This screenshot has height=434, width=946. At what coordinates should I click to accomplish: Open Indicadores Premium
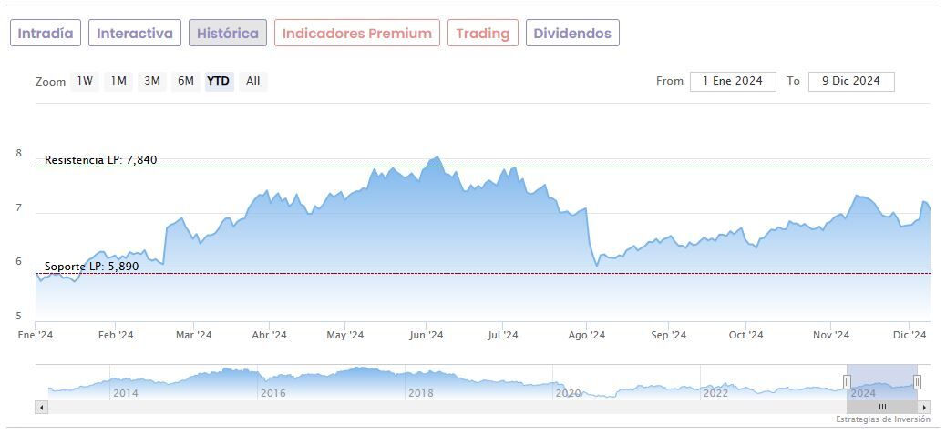click(357, 34)
